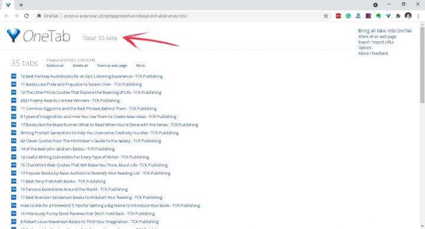Click the favicon beside '11 Common Eggcorns' entry
This screenshot has height=229, width=425.
pyautogui.click(x=14, y=109)
